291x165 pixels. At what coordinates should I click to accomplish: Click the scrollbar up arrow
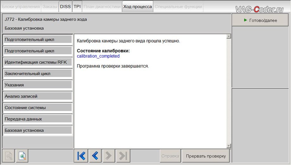pyautogui.click(x=229, y=36)
